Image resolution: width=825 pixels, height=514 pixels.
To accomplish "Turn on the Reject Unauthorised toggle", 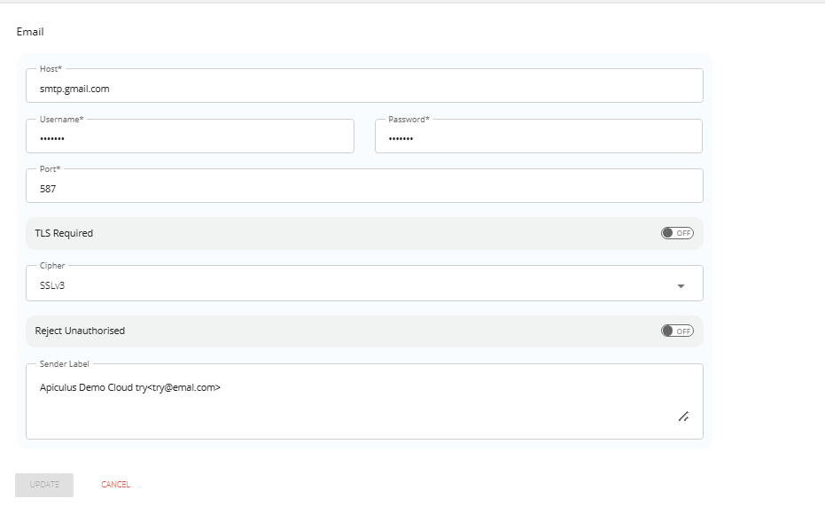I will tap(676, 331).
